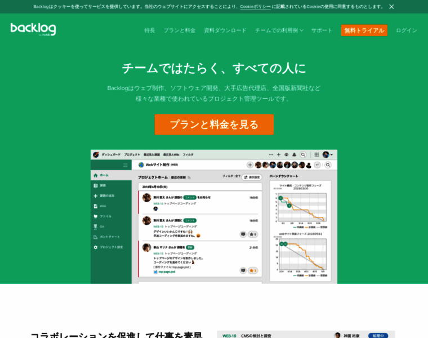428x338 pixels.
Task: Click the バーンダウンチャート heading
Action: click(284, 176)
